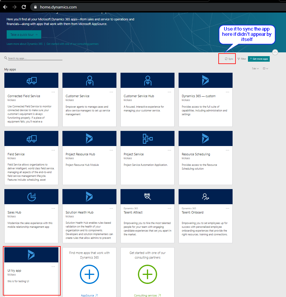Click the green Consulting services plus icon
Image resolution: width=286 pixels, height=297 pixels.
(x=148, y=274)
